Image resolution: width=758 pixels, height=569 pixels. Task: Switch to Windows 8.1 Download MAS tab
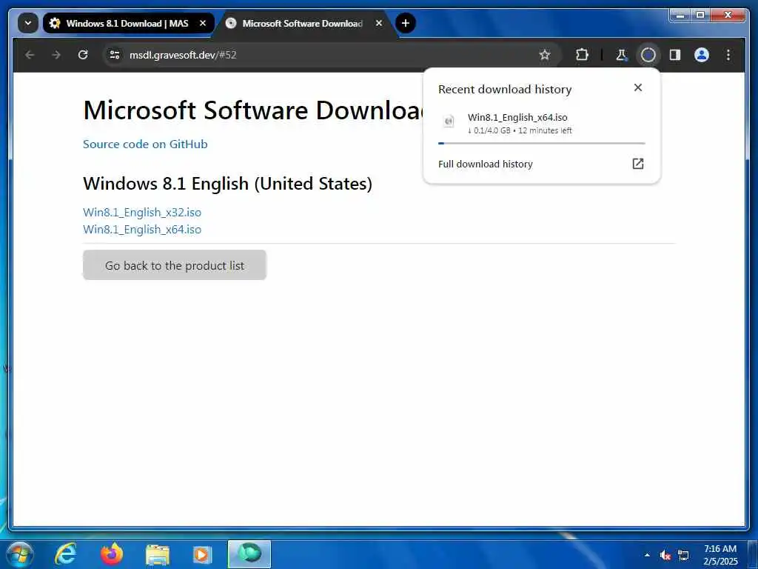tap(127, 23)
